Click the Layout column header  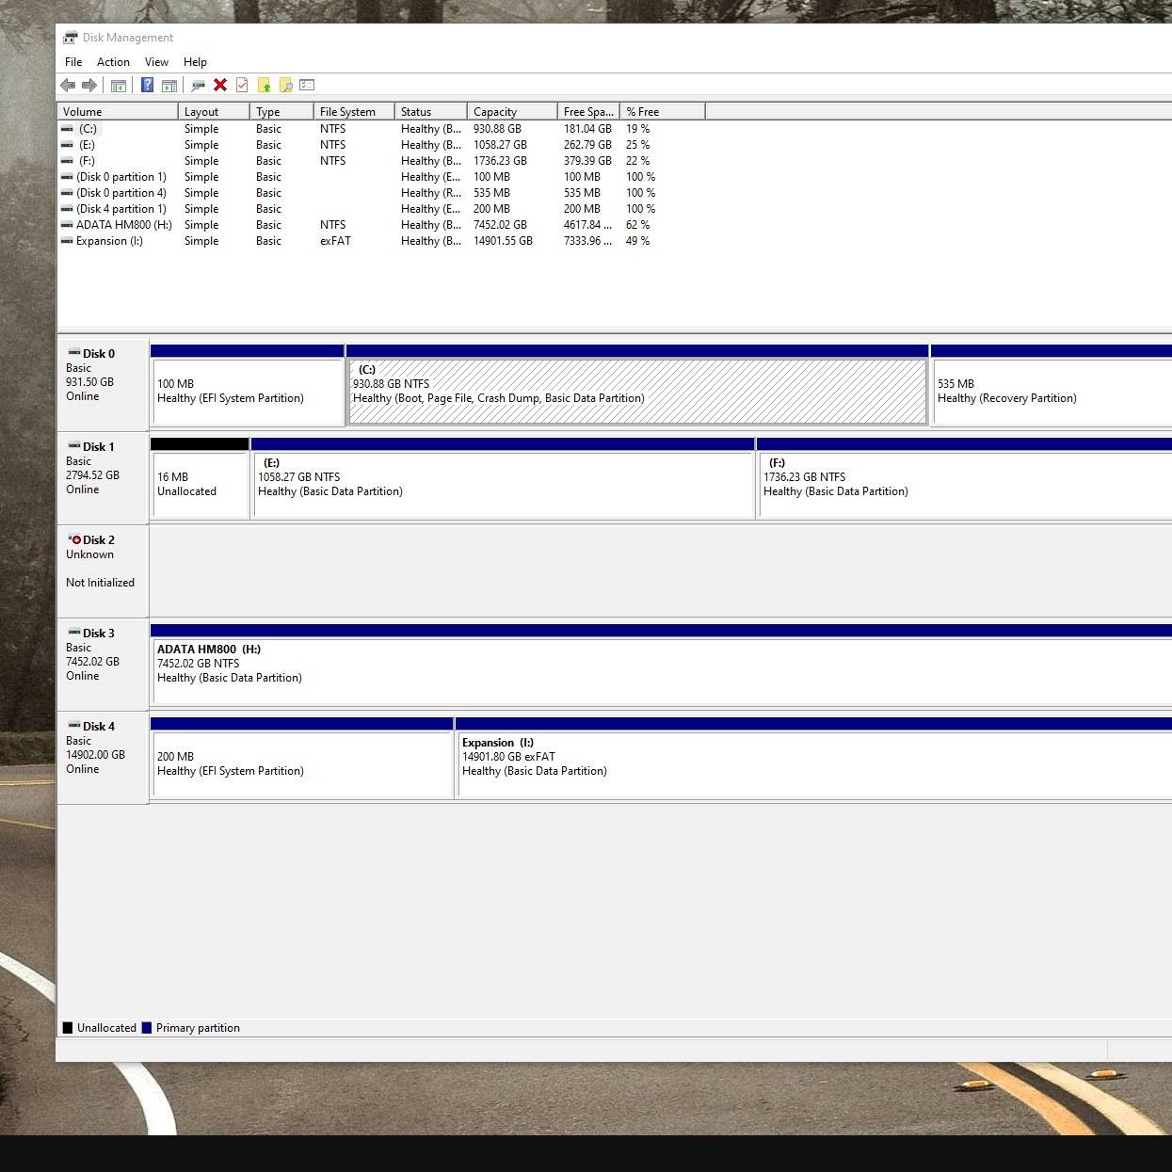214,111
